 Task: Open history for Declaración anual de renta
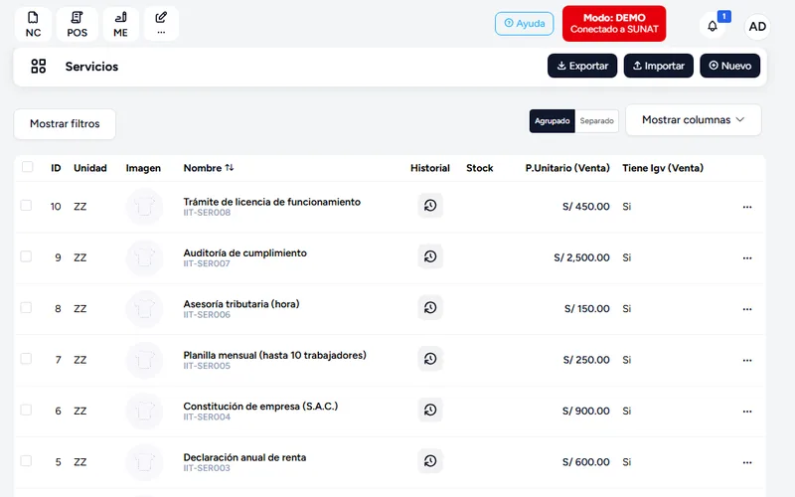pos(430,461)
